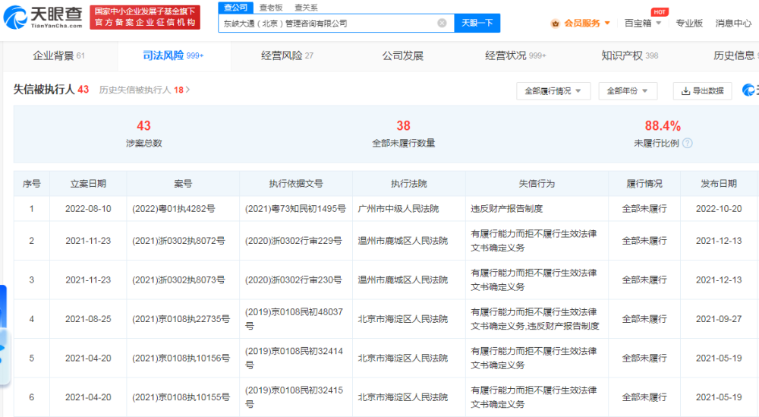
Task: Click the crown icon next to 会员服务
Action: click(x=556, y=24)
